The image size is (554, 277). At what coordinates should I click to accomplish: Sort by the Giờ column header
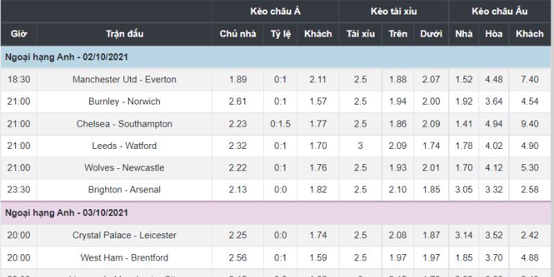19,34
